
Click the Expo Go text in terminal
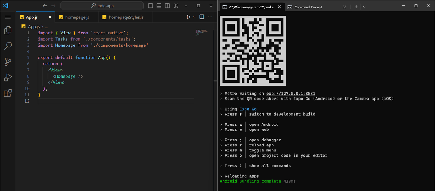(x=248, y=109)
